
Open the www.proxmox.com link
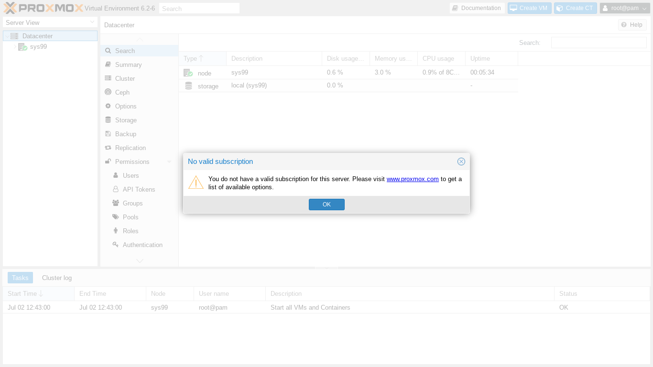[x=412, y=179]
